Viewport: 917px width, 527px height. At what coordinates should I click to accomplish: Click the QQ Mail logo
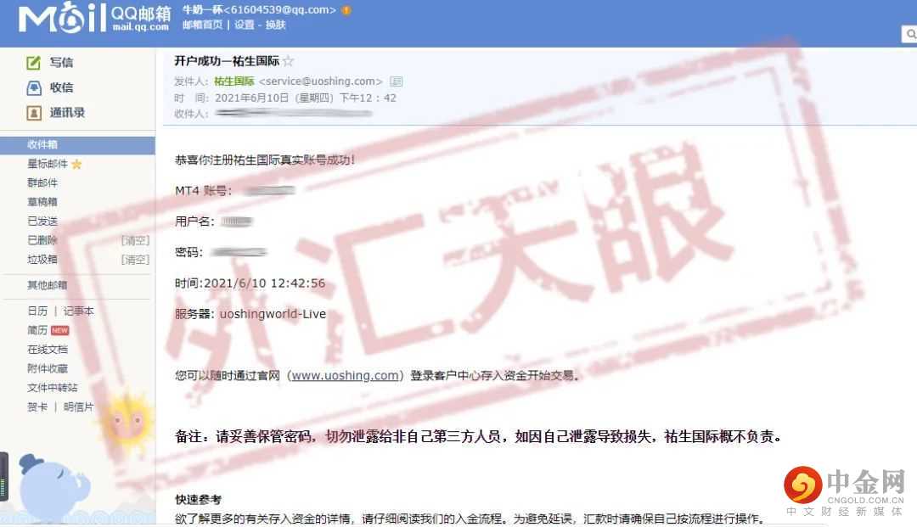(93, 18)
